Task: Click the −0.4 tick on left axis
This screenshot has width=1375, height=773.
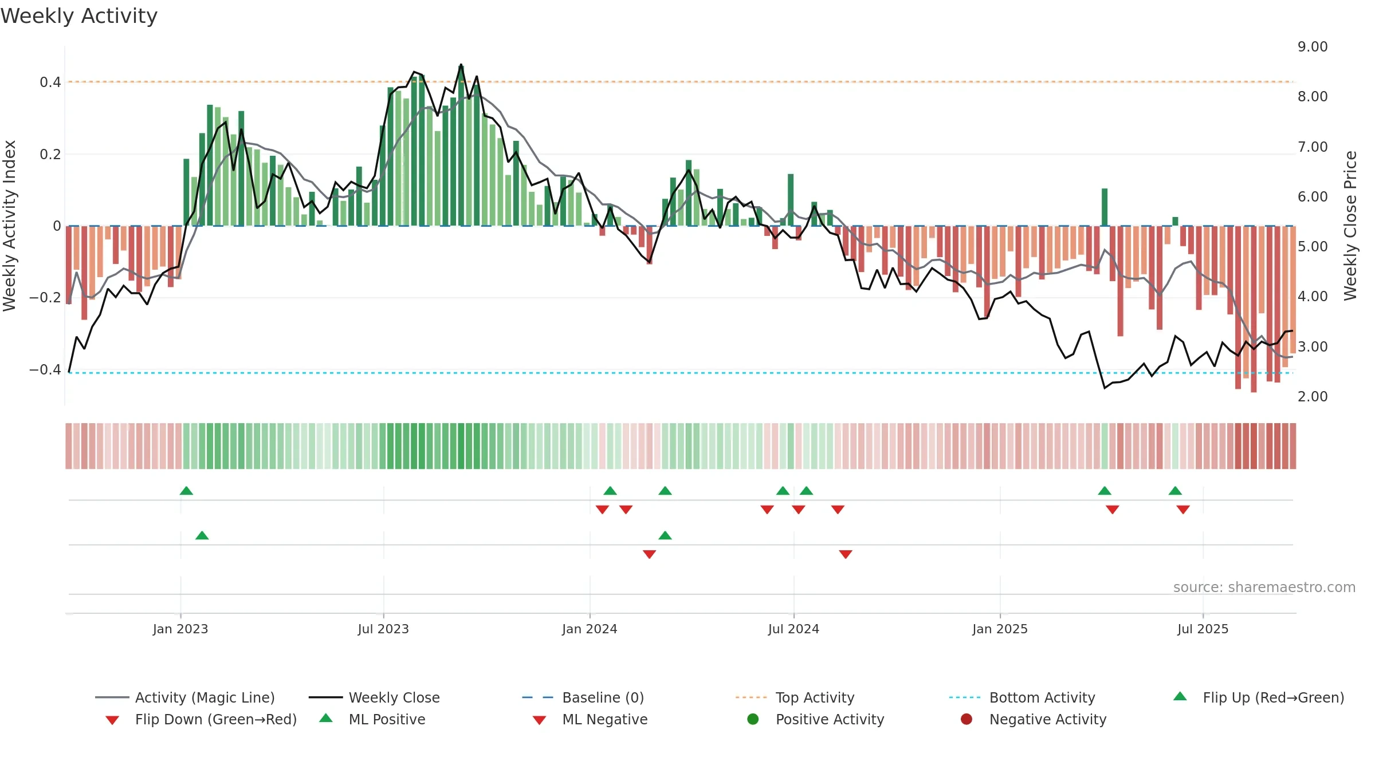Action: point(45,370)
